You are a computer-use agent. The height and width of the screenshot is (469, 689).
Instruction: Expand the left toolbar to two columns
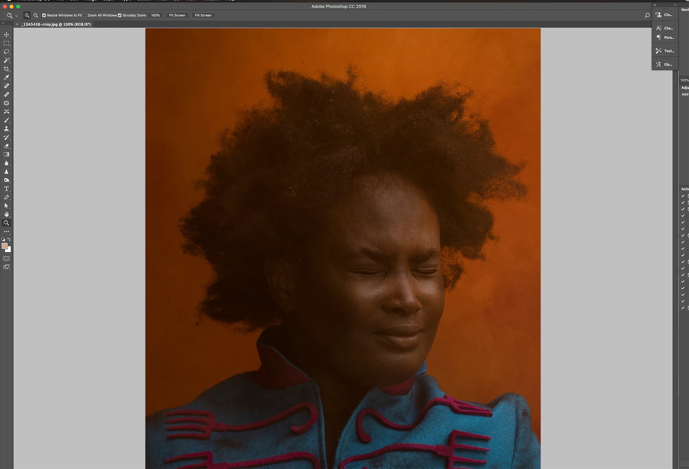(3, 23)
